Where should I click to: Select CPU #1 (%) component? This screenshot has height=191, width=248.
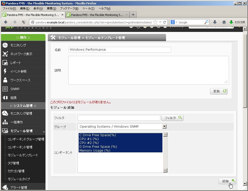tap(121, 139)
